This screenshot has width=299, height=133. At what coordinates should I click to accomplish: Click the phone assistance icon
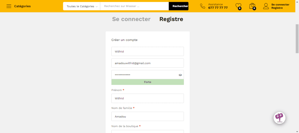pos(203,6)
